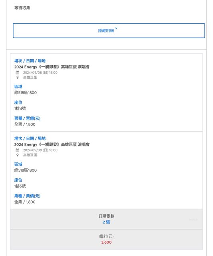The width and height of the screenshot is (213, 256).
Task: Click 高雄巨蛋 venue text in second ticket
Action: pos(30,155)
